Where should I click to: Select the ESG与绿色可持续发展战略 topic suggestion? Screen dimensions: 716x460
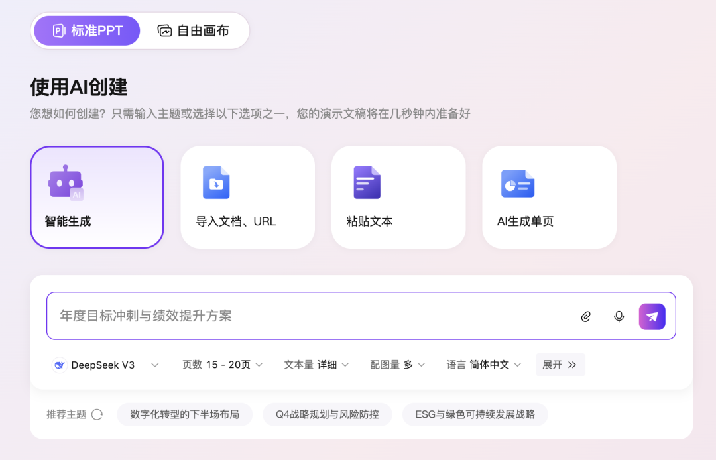[x=475, y=414]
